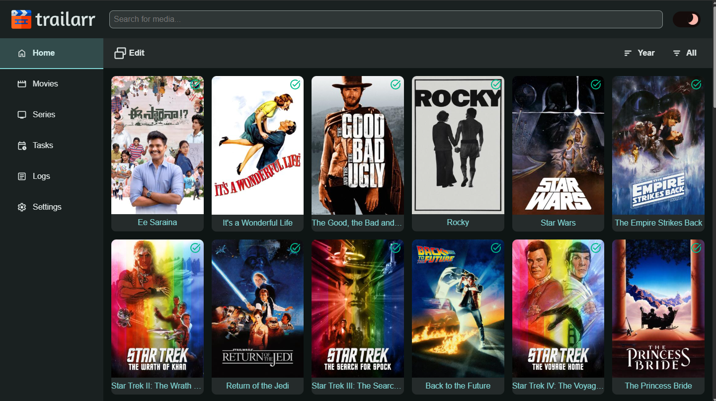Open the Year sort dropdown
Screen dimensions: 716x401
coord(639,53)
